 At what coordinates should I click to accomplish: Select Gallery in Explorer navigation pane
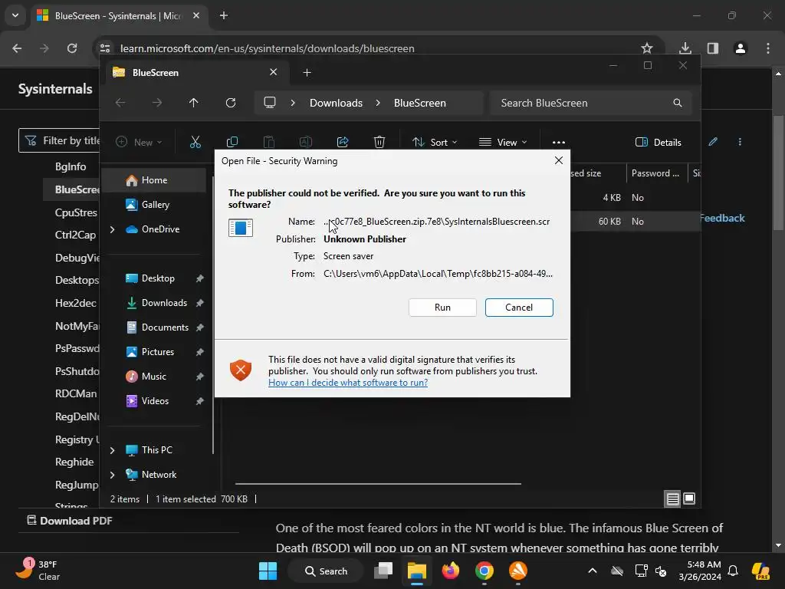[x=155, y=205]
